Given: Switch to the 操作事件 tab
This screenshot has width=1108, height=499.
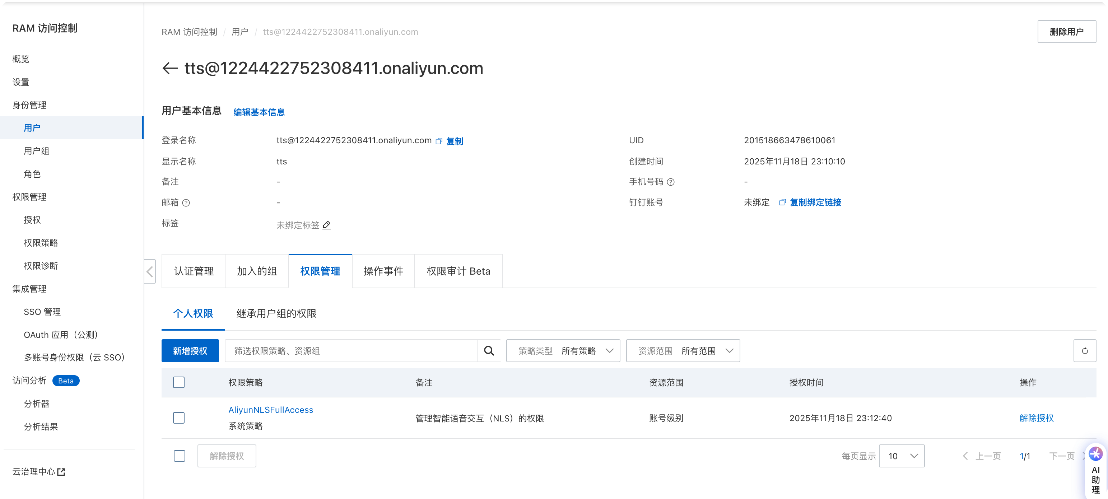Looking at the screenshot, I should pyautogui.click(x=383, y=271).
